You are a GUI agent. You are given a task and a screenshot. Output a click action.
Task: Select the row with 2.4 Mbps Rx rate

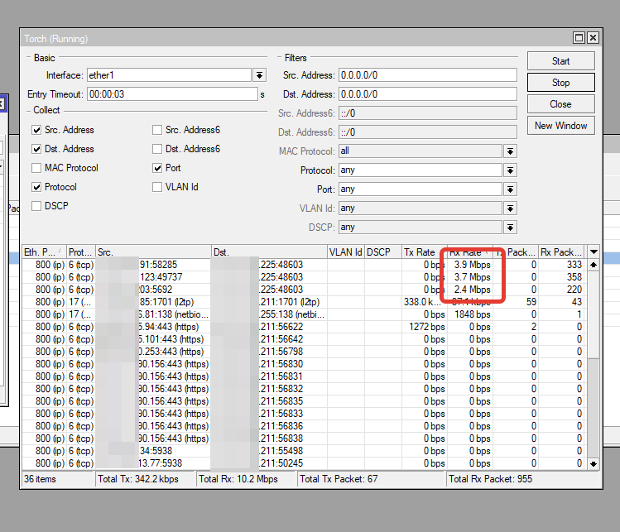click(x=305, y=290)
